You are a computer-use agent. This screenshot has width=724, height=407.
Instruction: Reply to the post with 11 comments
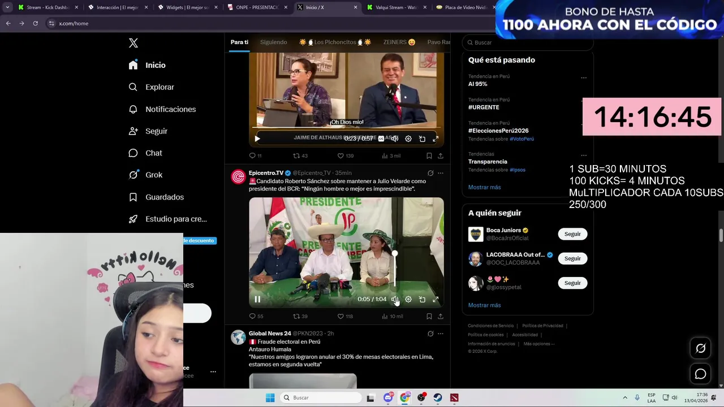point(256,155)
